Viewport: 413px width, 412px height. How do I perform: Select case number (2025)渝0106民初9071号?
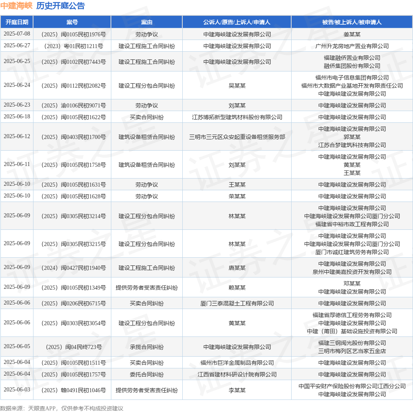[73, 105]
